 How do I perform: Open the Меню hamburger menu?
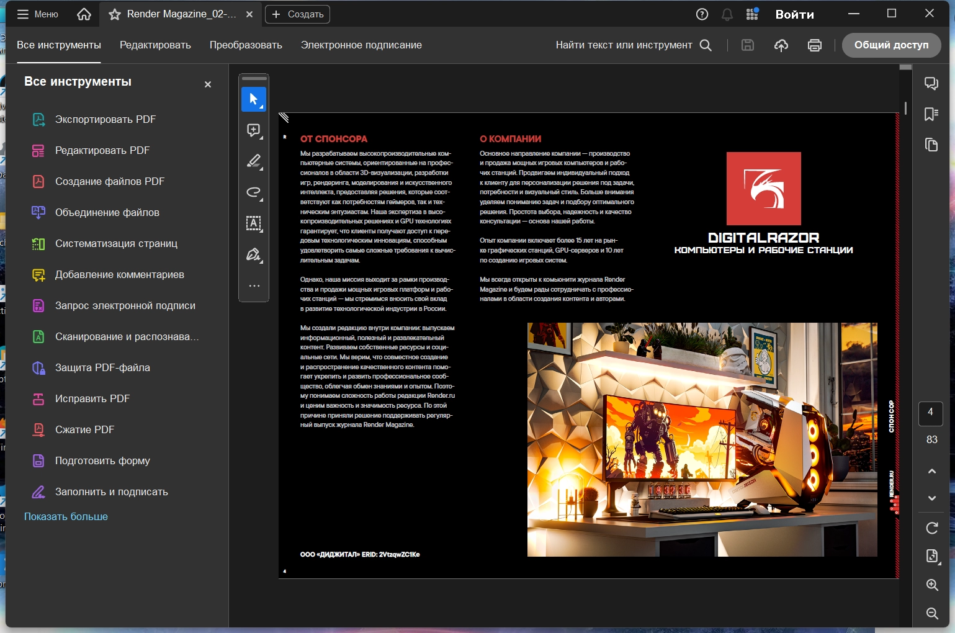click(37, 14)
